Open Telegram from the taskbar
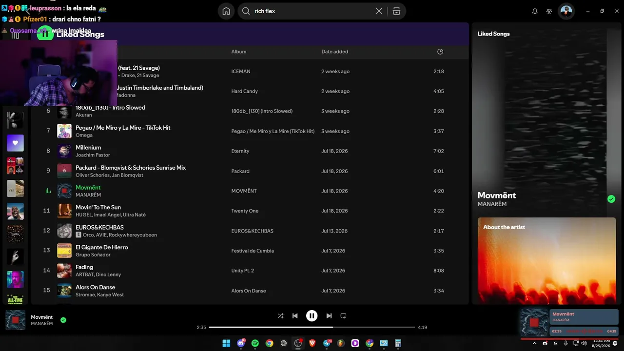The height and width of the screenshot is (351, 624). click(x=327, y=343)
